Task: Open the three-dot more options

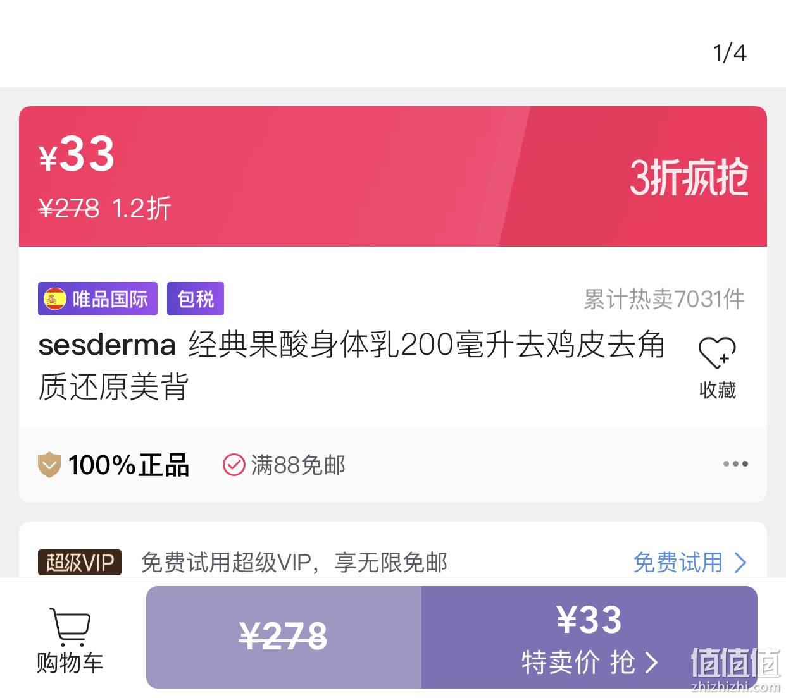Action: [x=735, y=464]
